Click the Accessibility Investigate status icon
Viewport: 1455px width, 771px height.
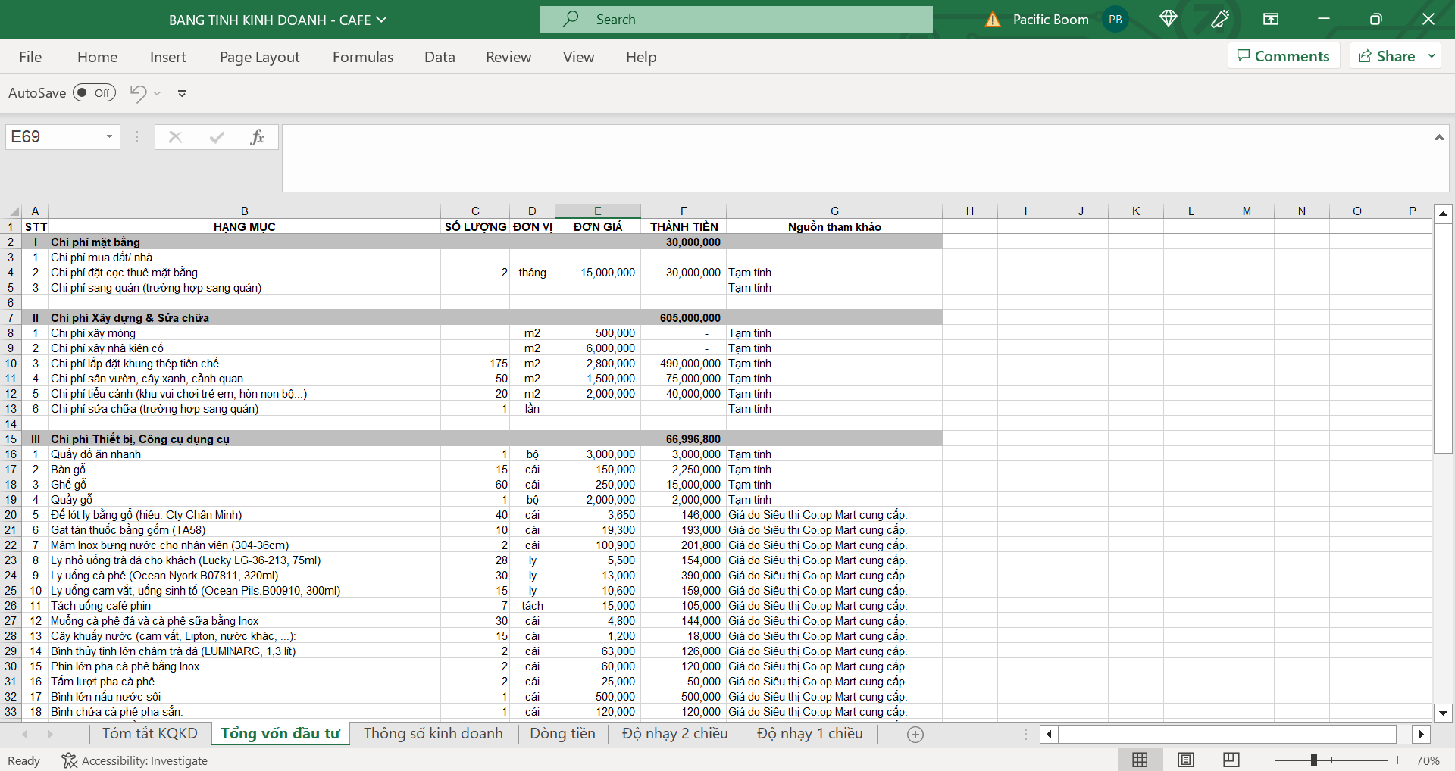[x=69, y=760]
